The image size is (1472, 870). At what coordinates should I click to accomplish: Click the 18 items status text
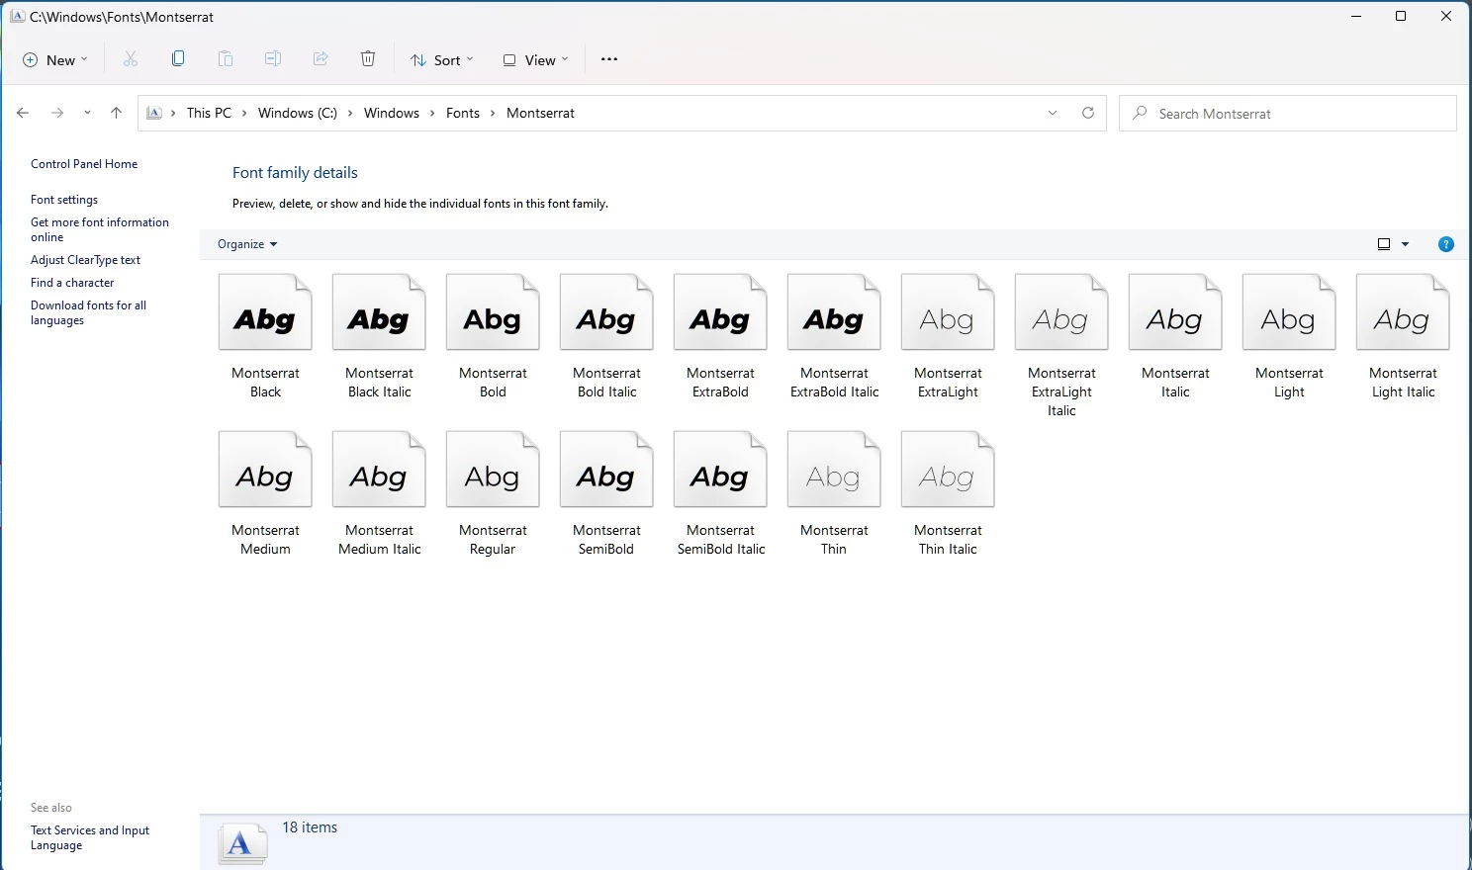310,827
